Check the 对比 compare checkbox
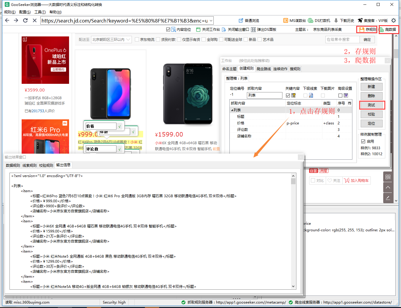Screen dimensions: 401x308 [x=313, y=180]
